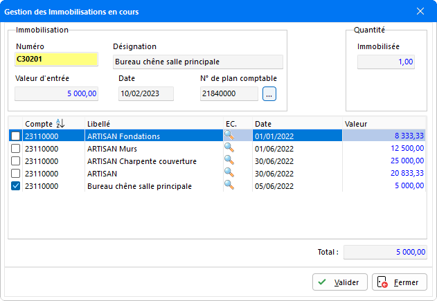Sort the list by Date column header
Screen dimensions: 437x301
click(x=262, y=123)
